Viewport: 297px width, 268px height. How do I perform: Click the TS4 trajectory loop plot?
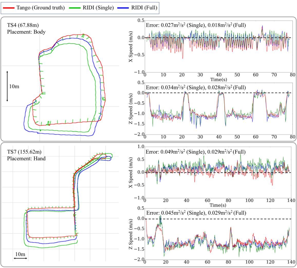(64, 85)
